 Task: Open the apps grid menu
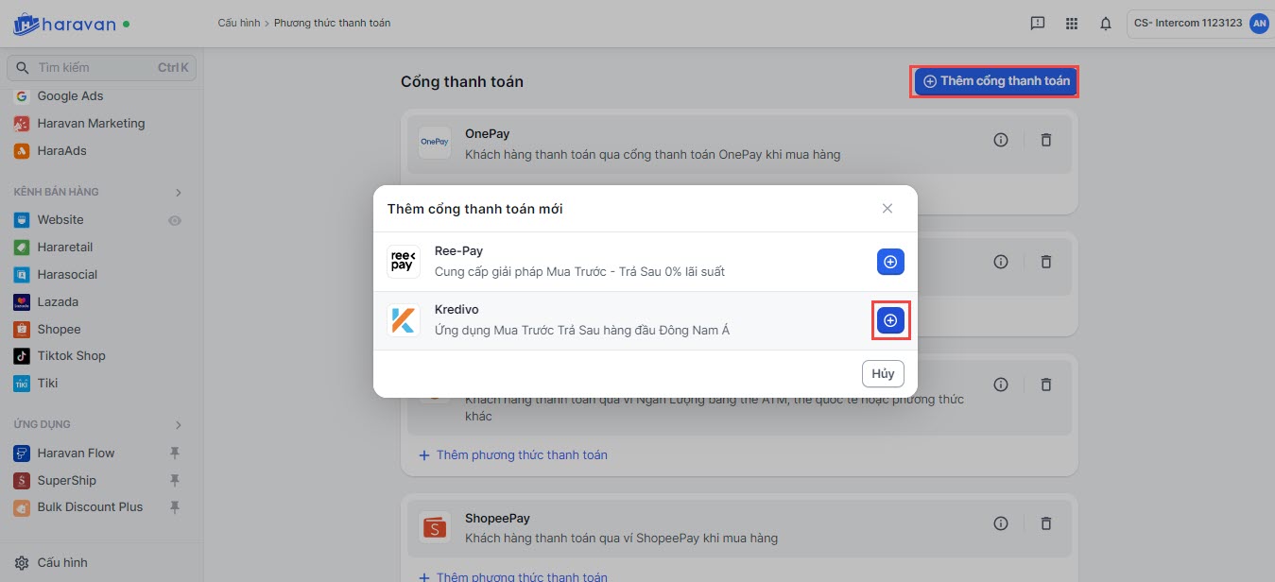[x=1071, y=24]
